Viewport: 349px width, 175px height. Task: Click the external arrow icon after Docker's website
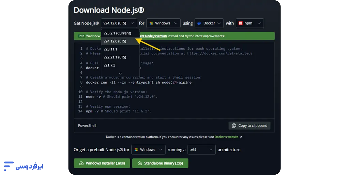tap(241, 137)
